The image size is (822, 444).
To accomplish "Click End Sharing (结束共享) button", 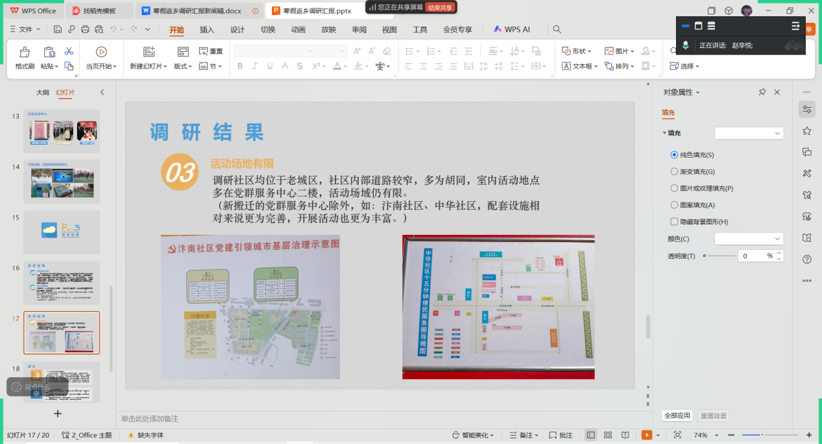I will (441, 8).
